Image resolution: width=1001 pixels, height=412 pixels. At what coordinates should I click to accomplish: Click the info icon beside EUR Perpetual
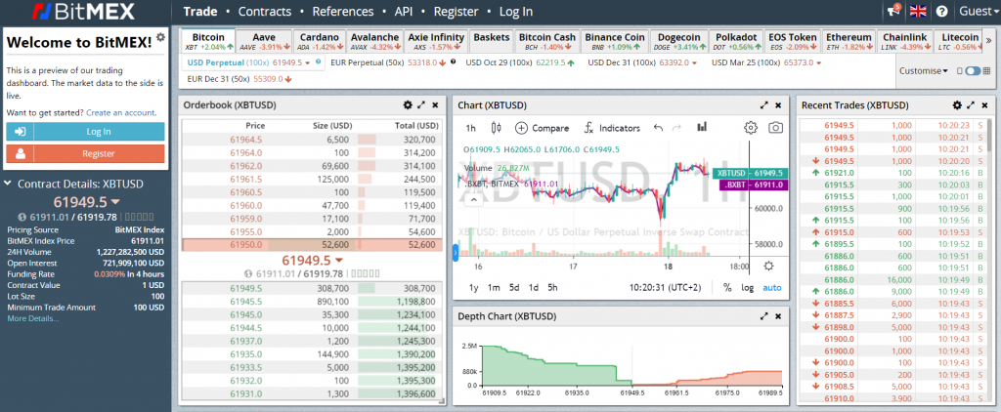453,62
